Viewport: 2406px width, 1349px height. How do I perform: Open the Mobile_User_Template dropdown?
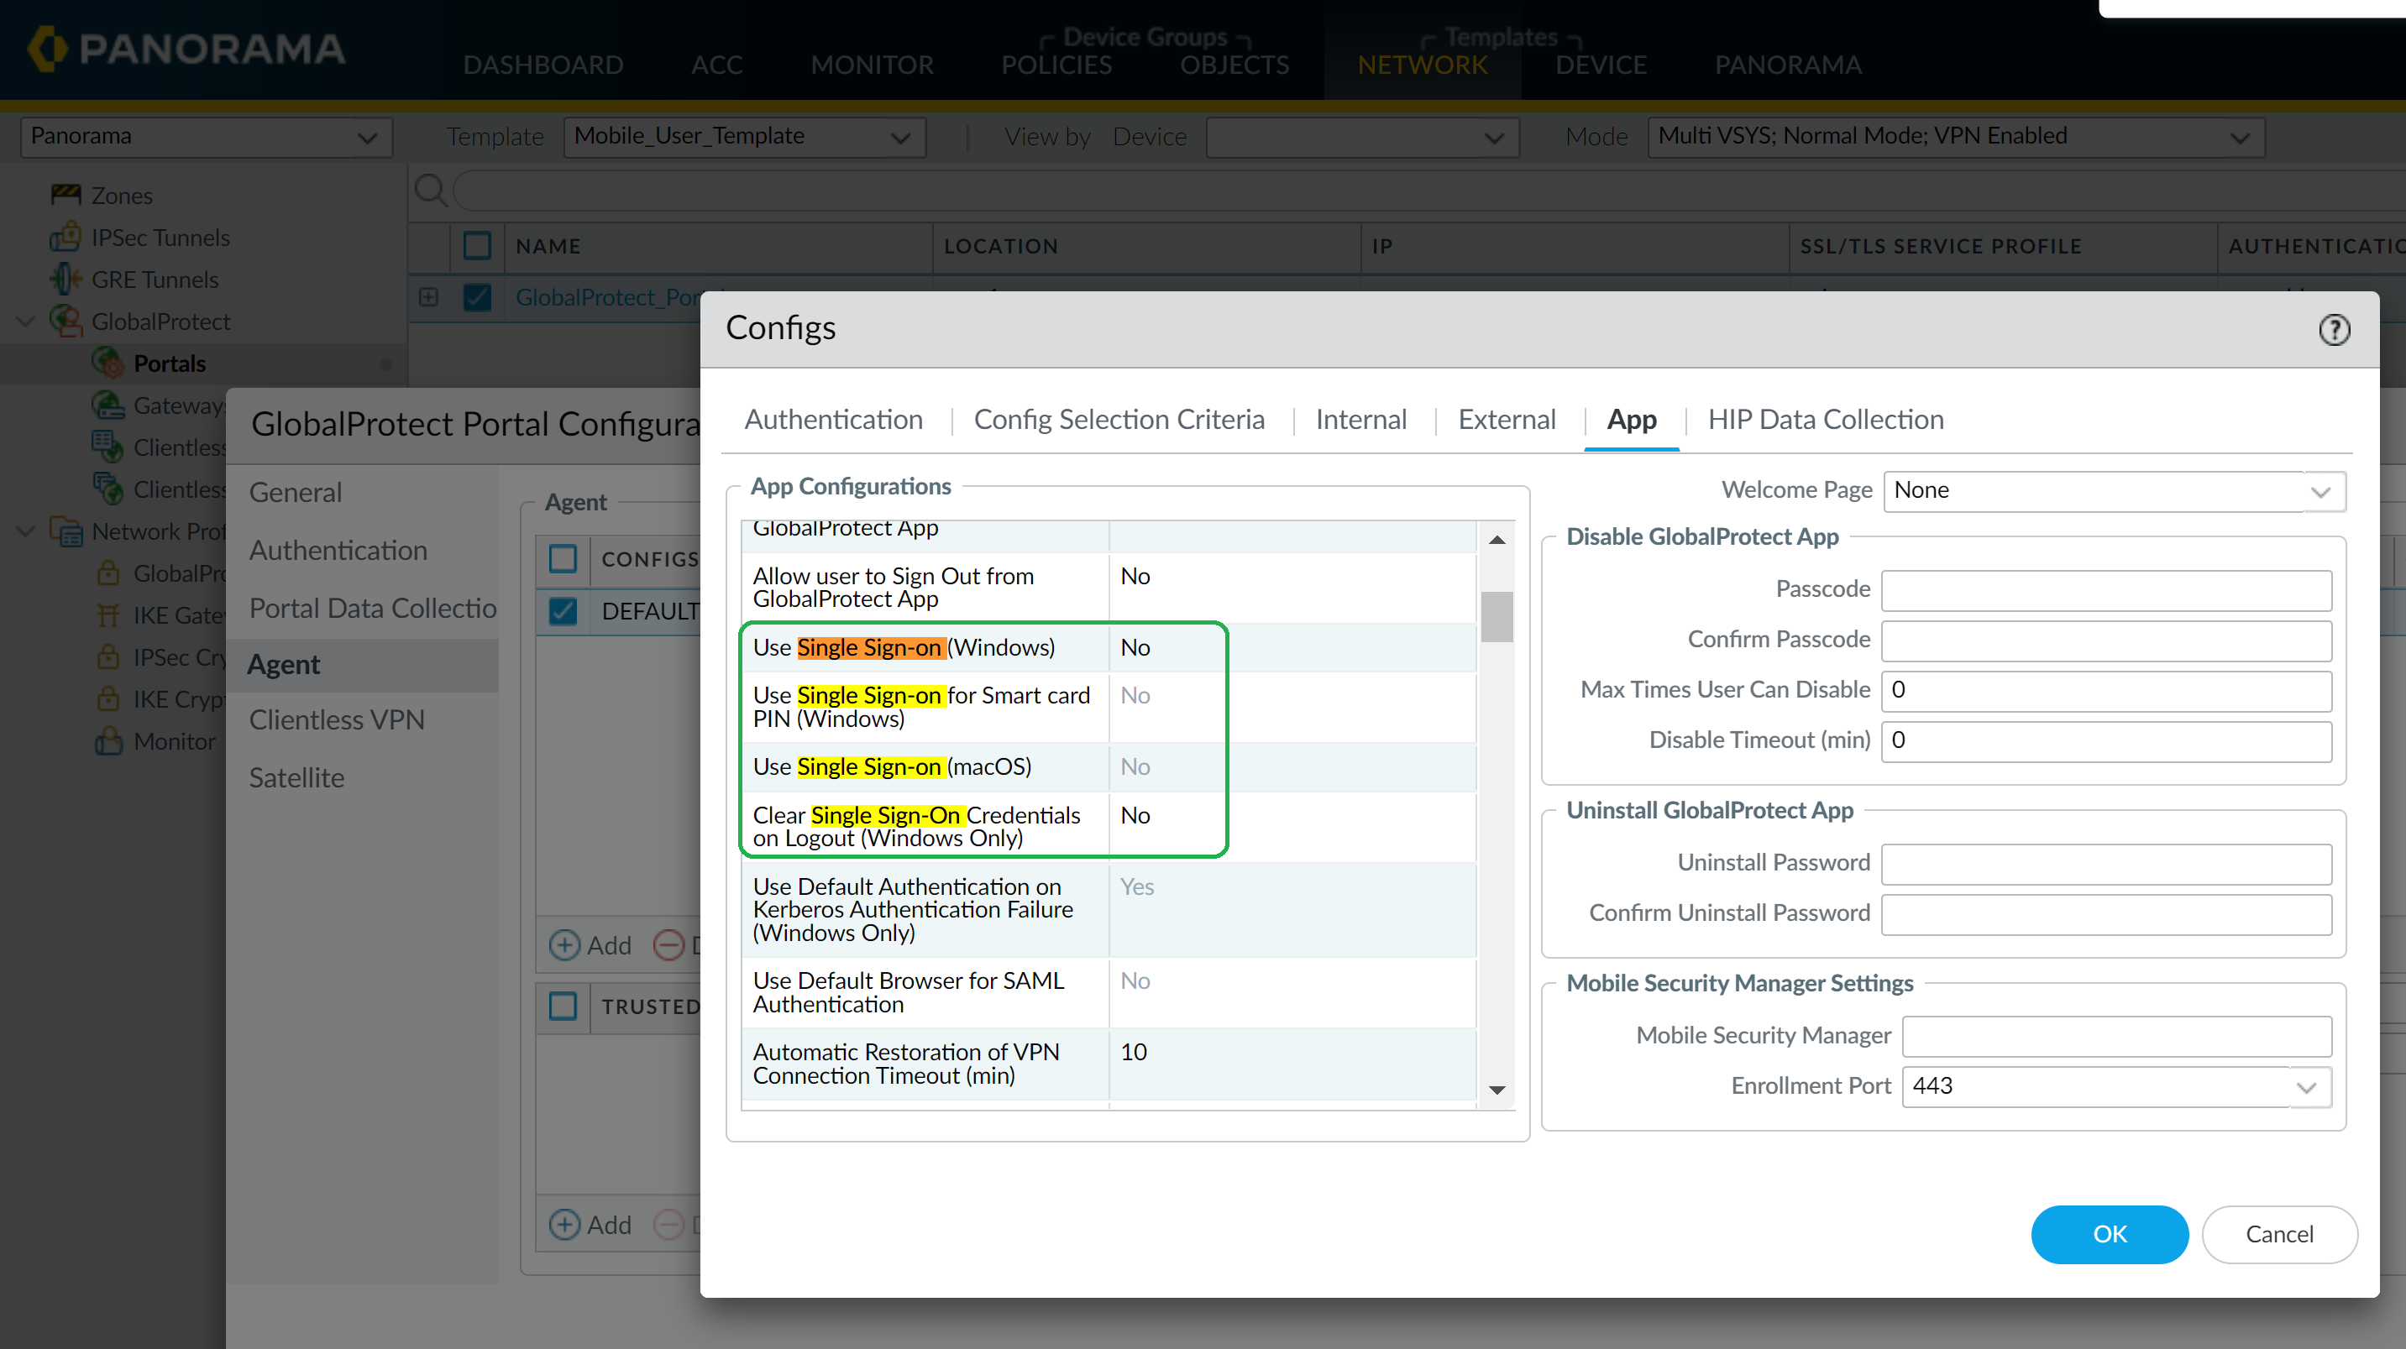(743, 136)
